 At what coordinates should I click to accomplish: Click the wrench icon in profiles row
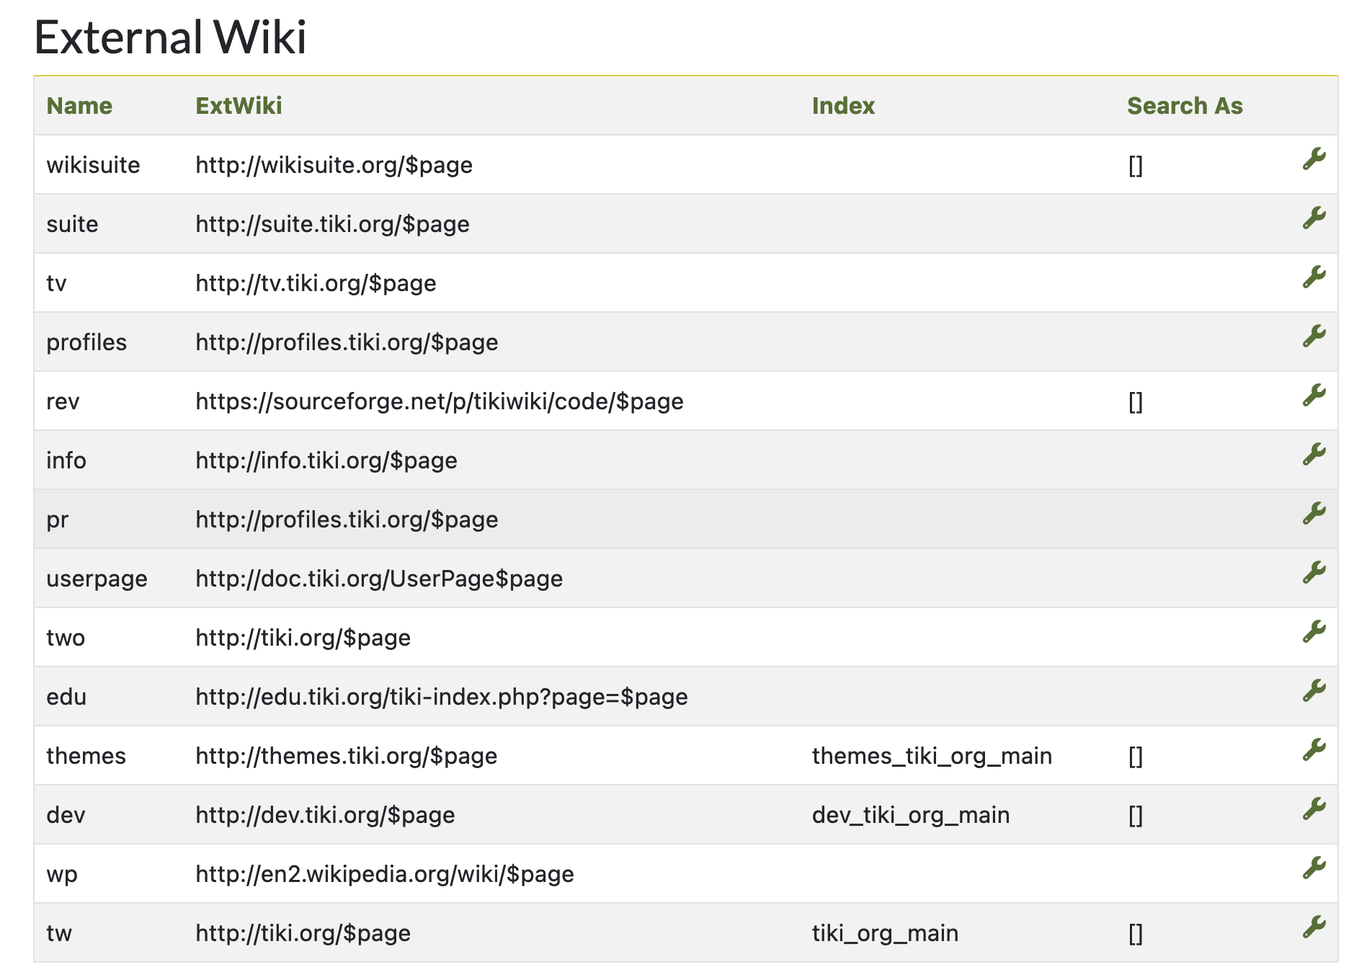pyautogui.click(x=1314, y=336)
